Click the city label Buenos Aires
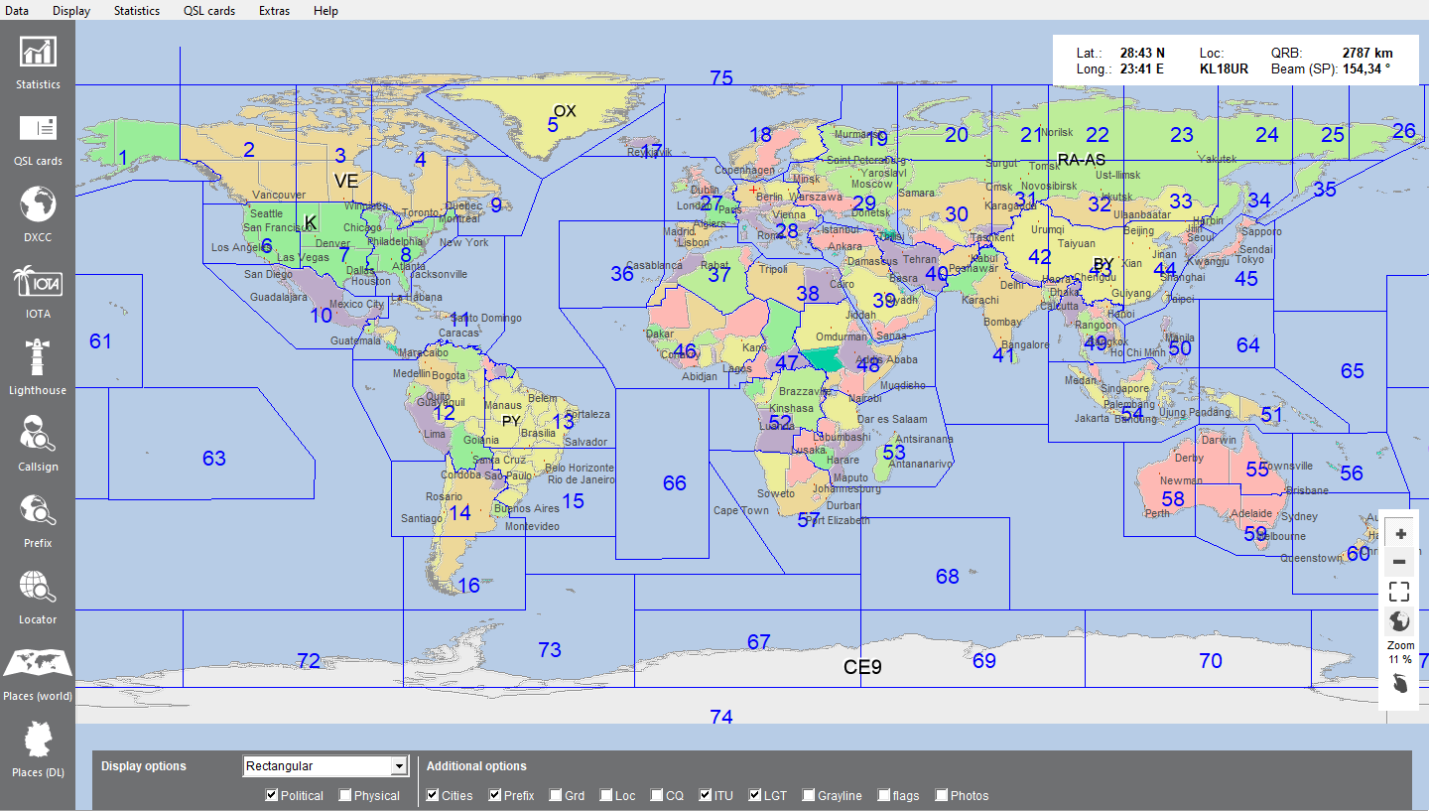The image size is (1429, 811). [527, 508]
